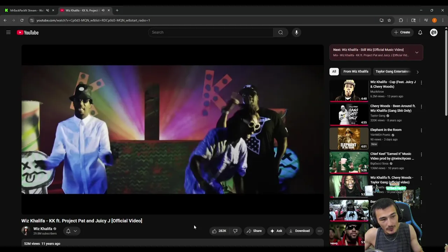Switch to the MrBackPackN Stream tab
448x252 pixels.
point(26,10)
